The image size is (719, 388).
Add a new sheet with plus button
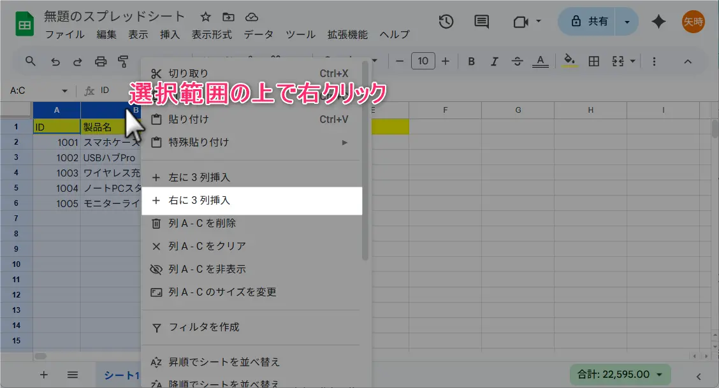point(44,375)
